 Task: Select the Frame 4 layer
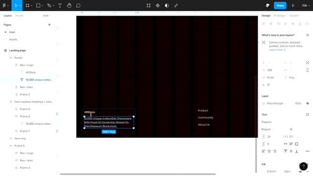click(x=20, y=146)
